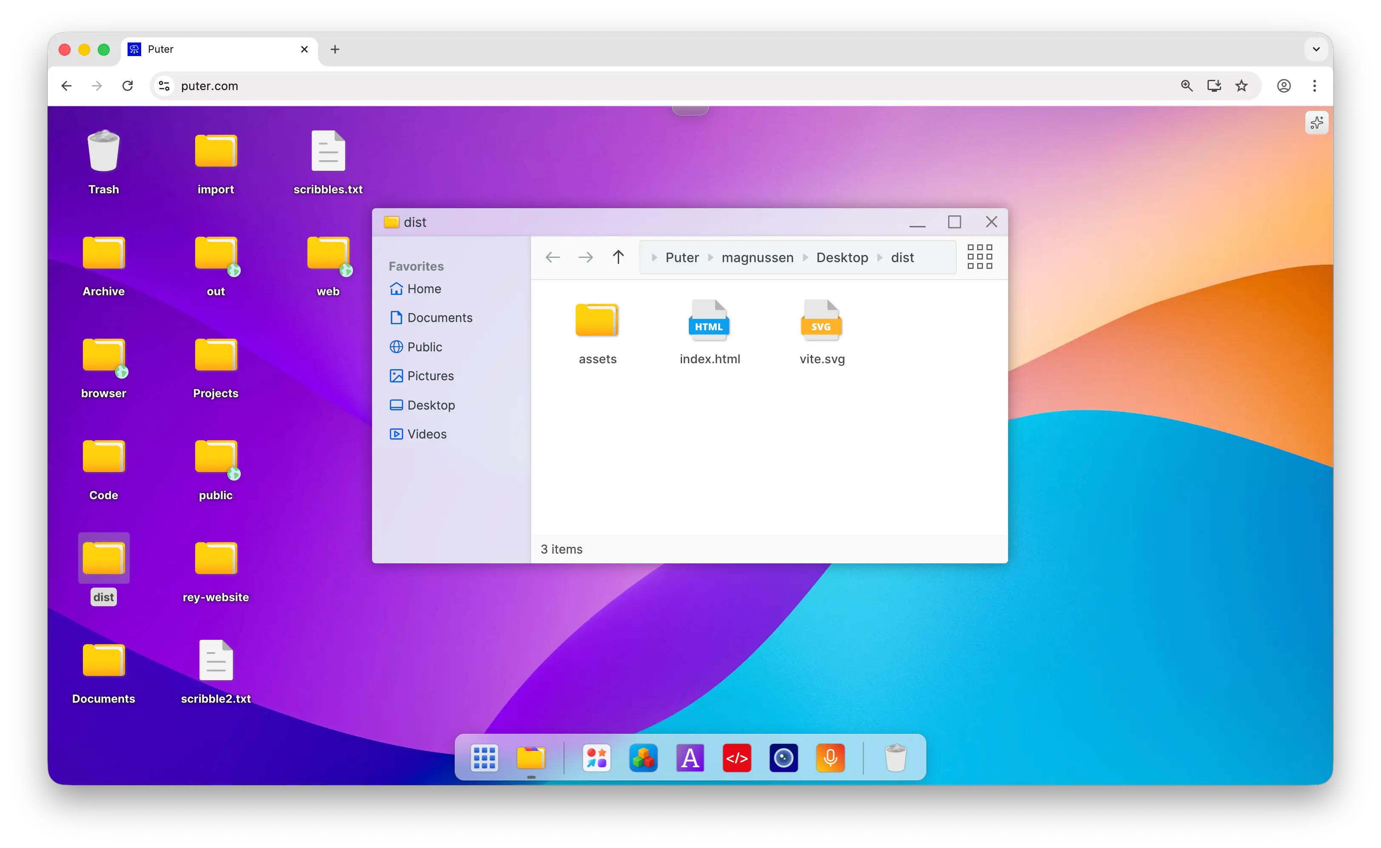Launch the microphone recorder dock icon
This screenshot has width=1381, height=848.
830,758
